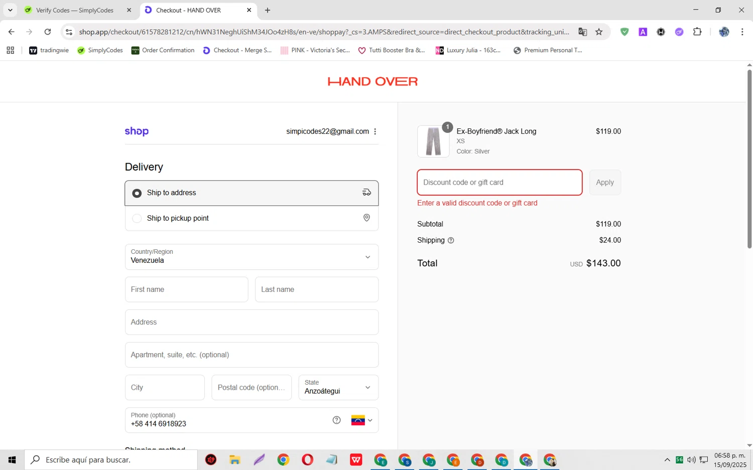Click the Windows taskbar search box
This screenshot has height=470, width=753.
point(111,459)
